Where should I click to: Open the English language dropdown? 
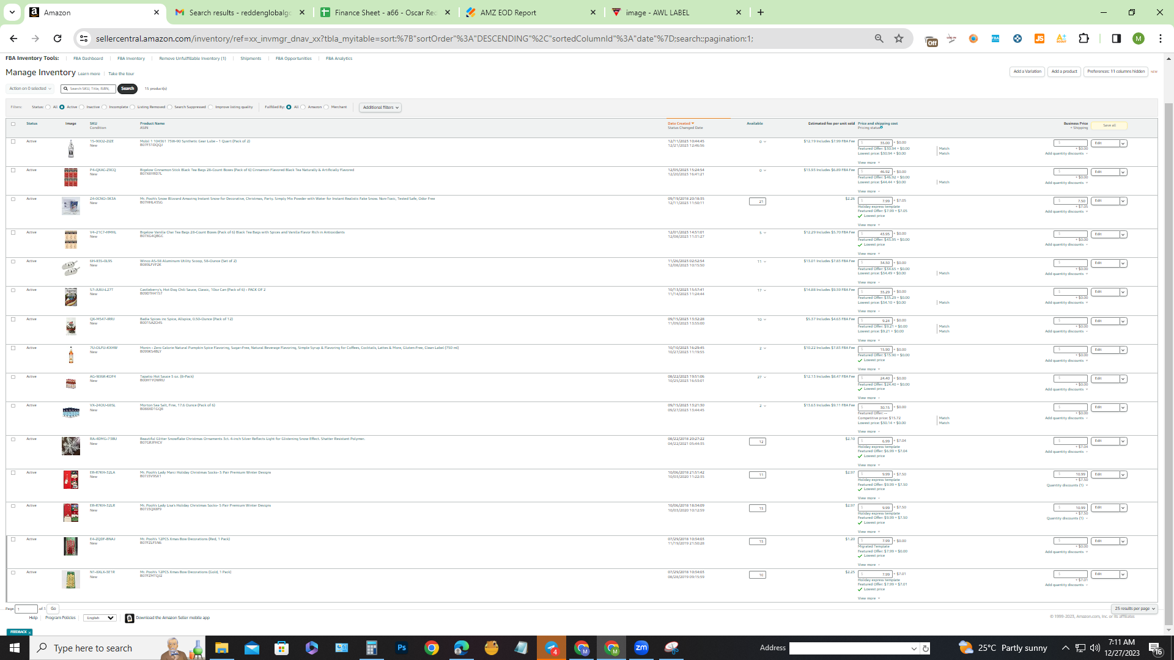point(100,618)
